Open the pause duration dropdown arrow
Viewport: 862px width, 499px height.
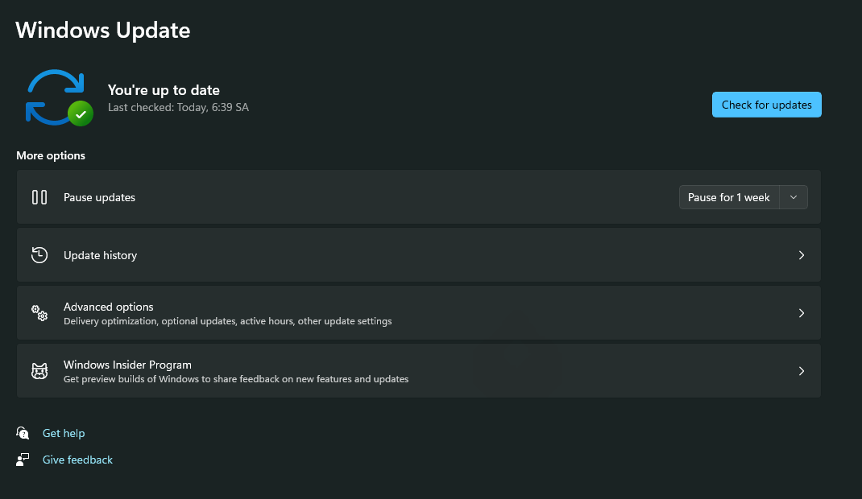[794, 197]
